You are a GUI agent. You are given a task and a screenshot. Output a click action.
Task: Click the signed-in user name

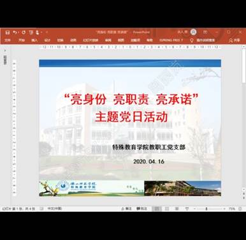click(x=182, y=32)
